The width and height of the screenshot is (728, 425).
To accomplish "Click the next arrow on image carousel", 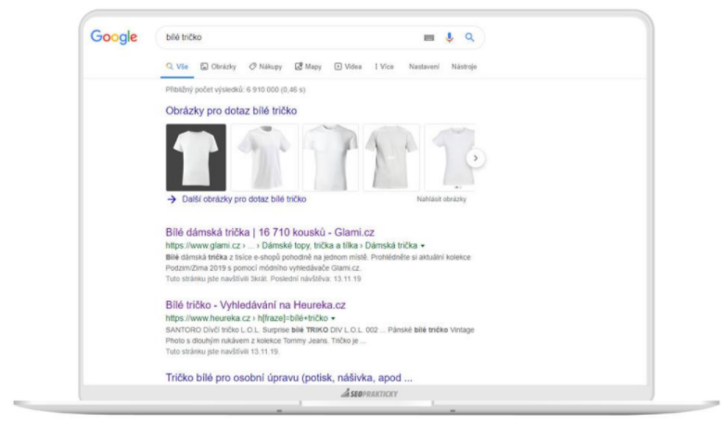I will click(476, 158).
